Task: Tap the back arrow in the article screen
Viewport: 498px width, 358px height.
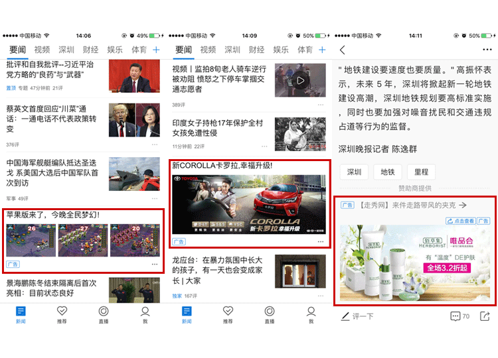Action: click(343, 50)
